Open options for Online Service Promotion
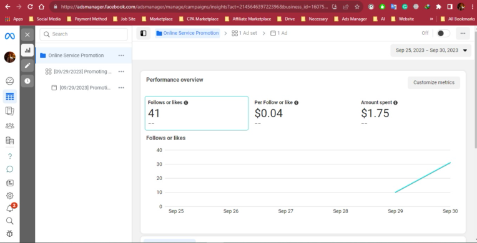This screenshot has width=477, height=243. click(121, 55)
